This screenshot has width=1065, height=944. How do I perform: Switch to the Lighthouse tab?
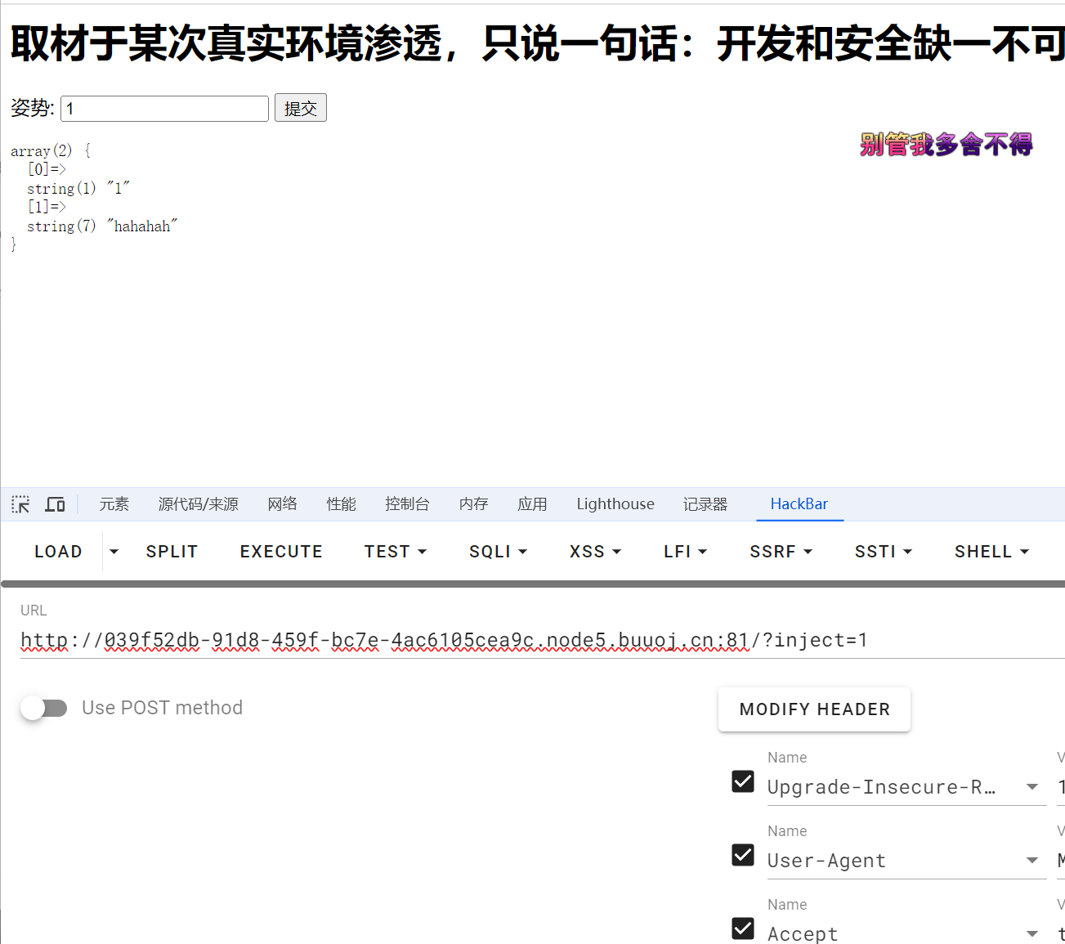pos(615,504)
